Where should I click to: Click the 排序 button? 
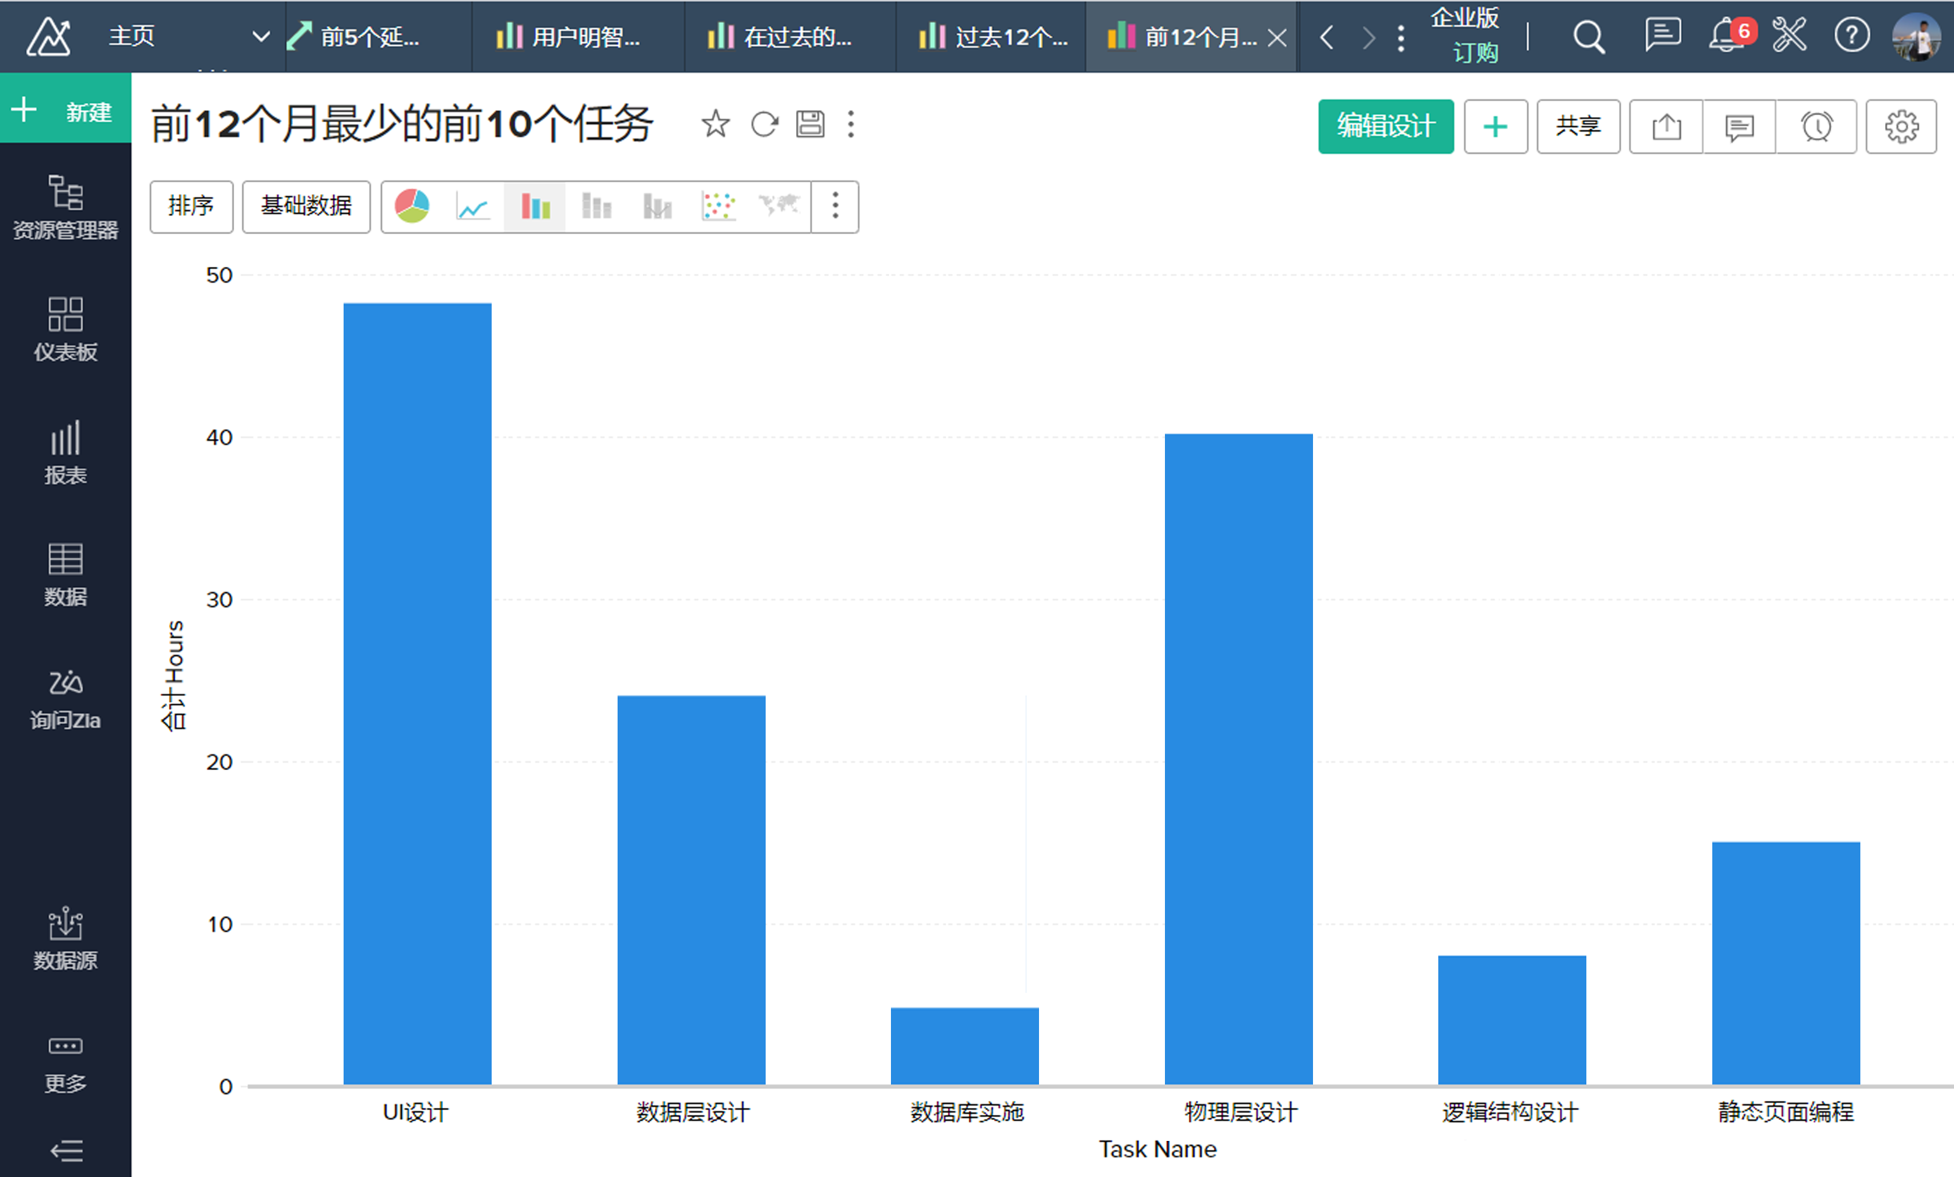click(x=191, y=206)
